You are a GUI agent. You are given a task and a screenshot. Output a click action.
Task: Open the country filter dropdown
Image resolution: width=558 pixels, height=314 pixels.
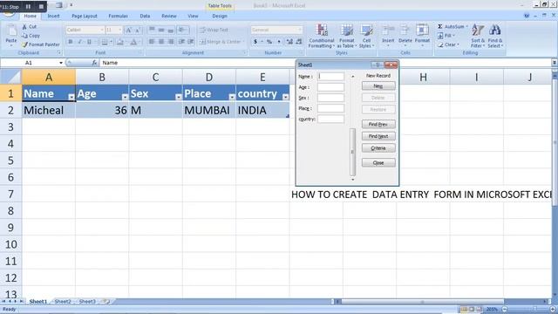(285, 97)
